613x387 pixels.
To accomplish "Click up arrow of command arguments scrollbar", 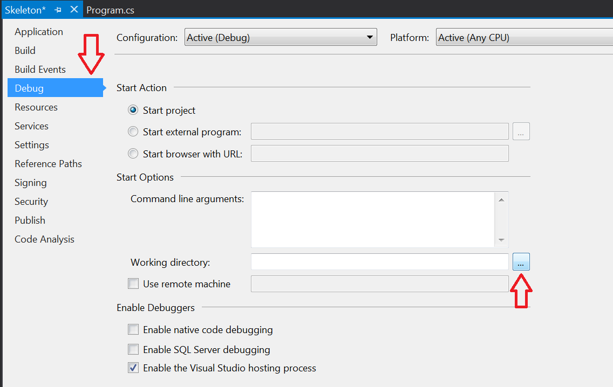I will pos(501,200).
